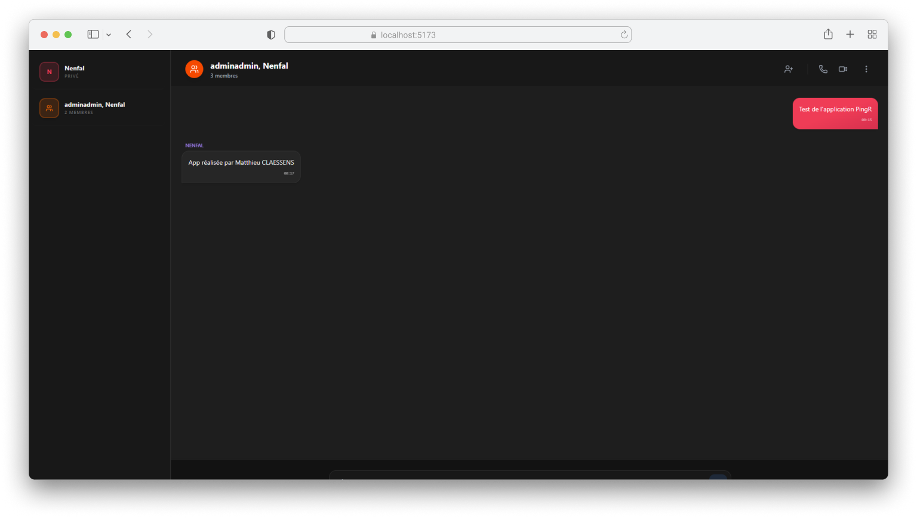Click the "App réalisée par Matthieu CLAESSENS" message
This screenshot has height=518, width=917.
pyautogui.click(x=241, y=163)
